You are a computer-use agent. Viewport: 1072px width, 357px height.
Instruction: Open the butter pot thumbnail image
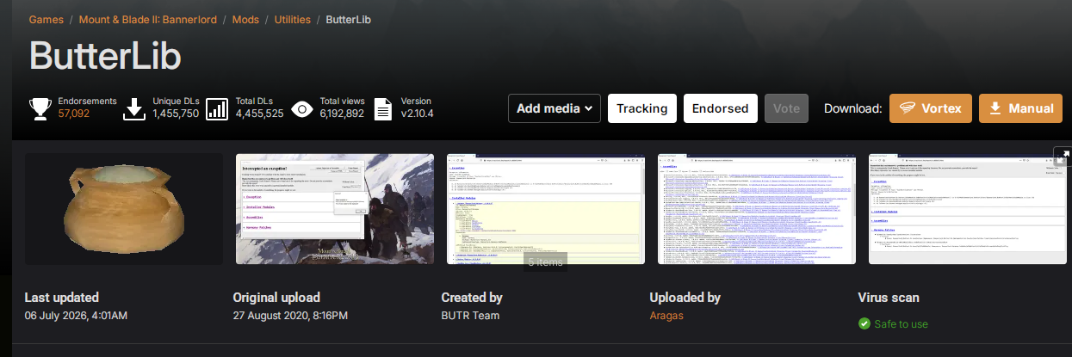124,209
